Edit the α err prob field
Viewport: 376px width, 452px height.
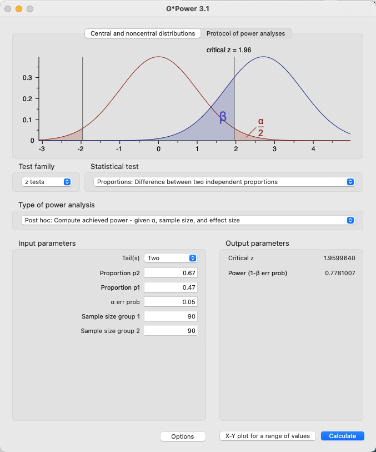click(171, 302)
